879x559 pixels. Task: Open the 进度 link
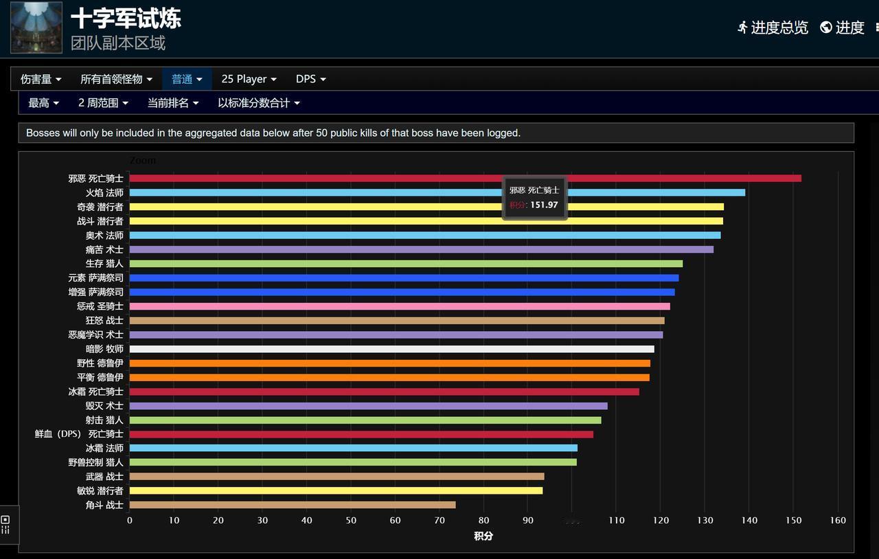click(850, 27)
